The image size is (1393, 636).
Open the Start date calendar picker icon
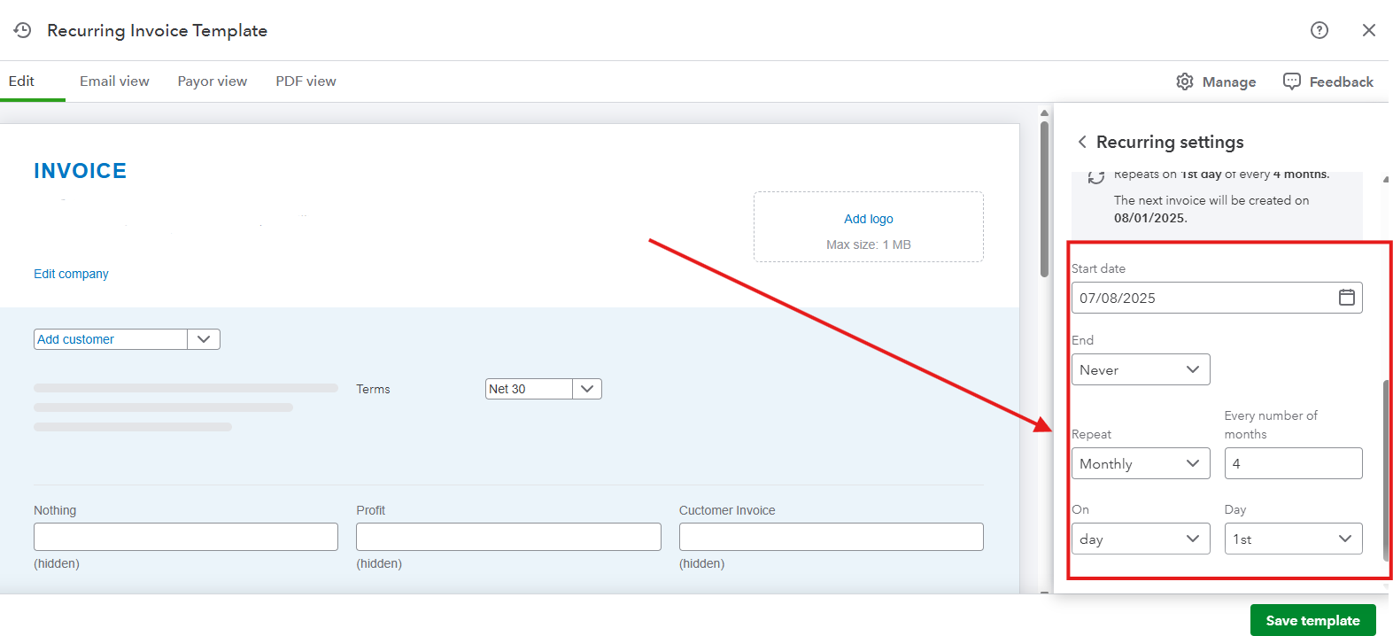1346,298
